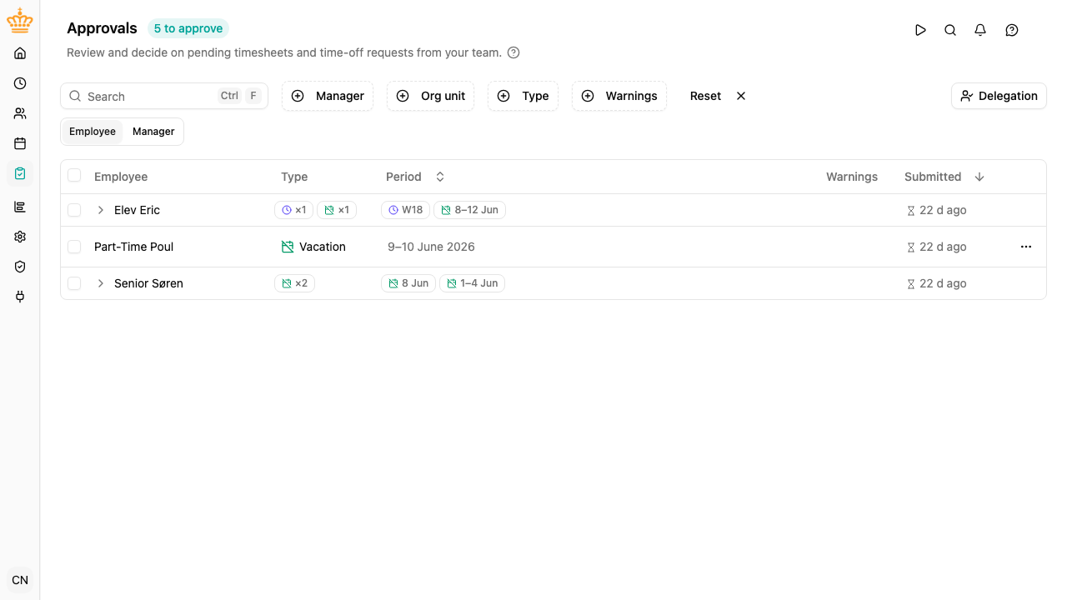Click Elev Eric's time-off ×1 badge
1067x600 pixels.
(x=337, y=210)
